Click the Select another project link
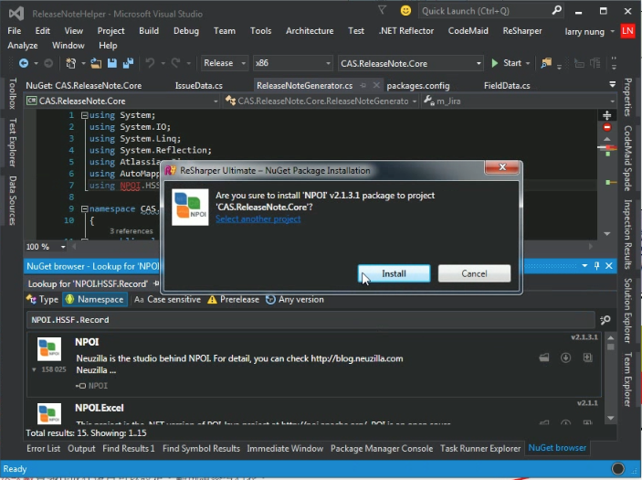The image size is (642, 480). point(258,219)
